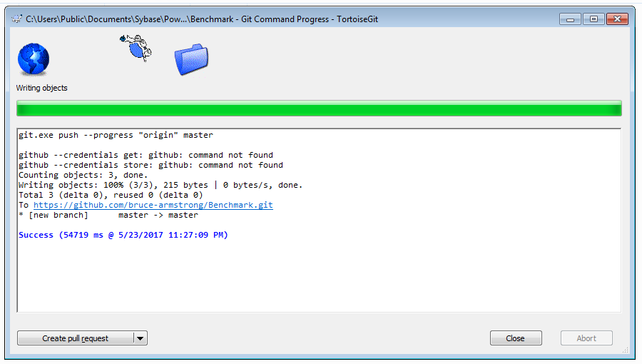Open the github.com Benchmark.git link

pos(153,205)
